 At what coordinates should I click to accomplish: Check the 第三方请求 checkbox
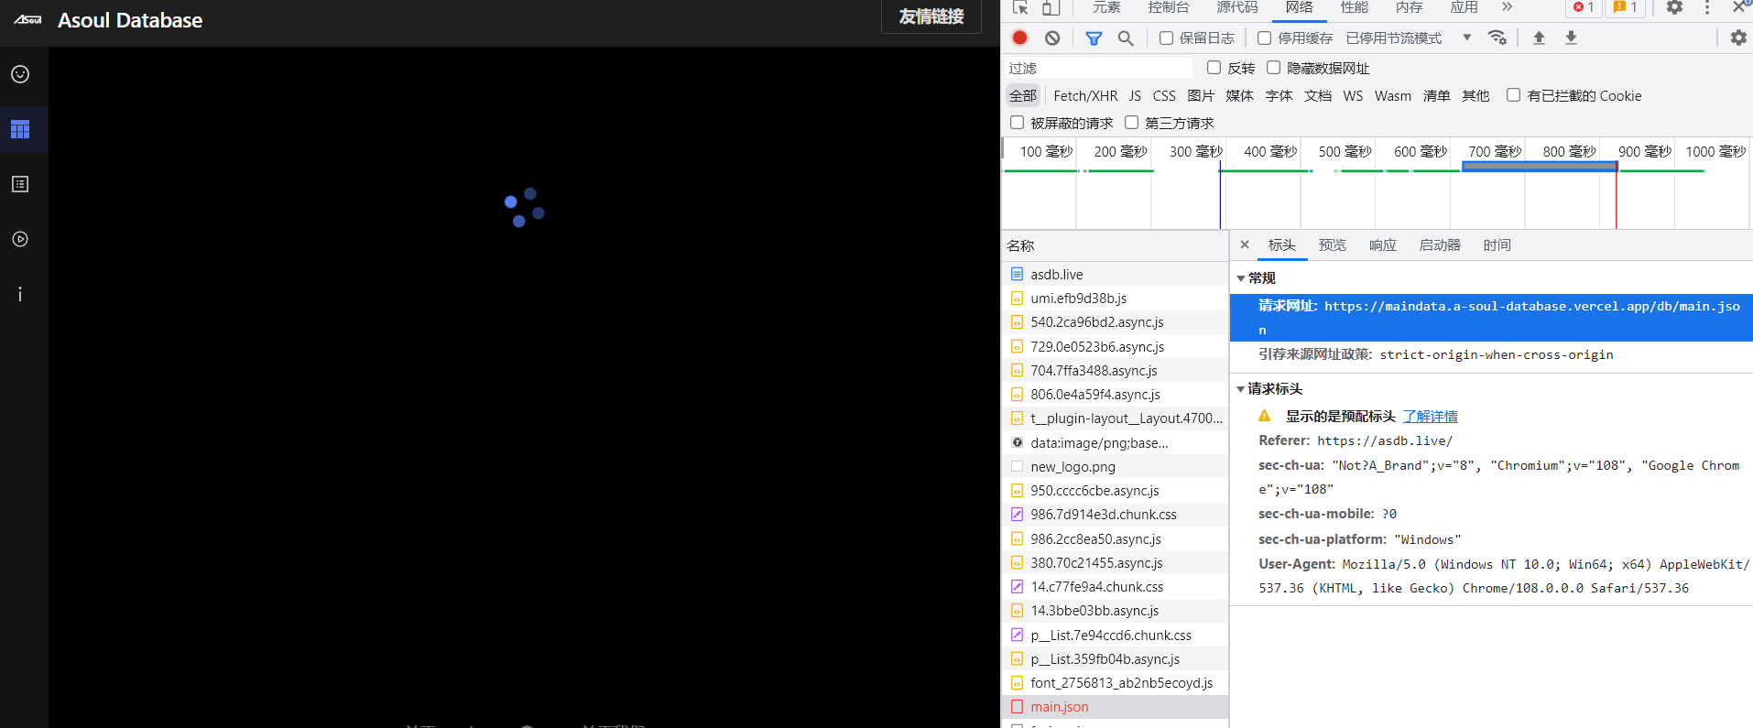tap(1131, 122)
